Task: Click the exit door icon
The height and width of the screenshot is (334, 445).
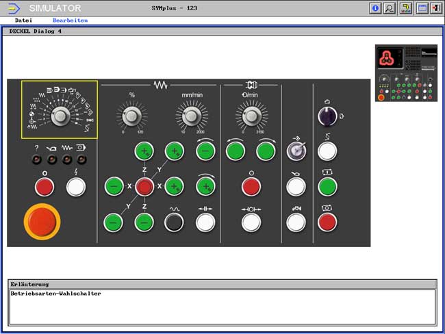Action: pos(435,8)
